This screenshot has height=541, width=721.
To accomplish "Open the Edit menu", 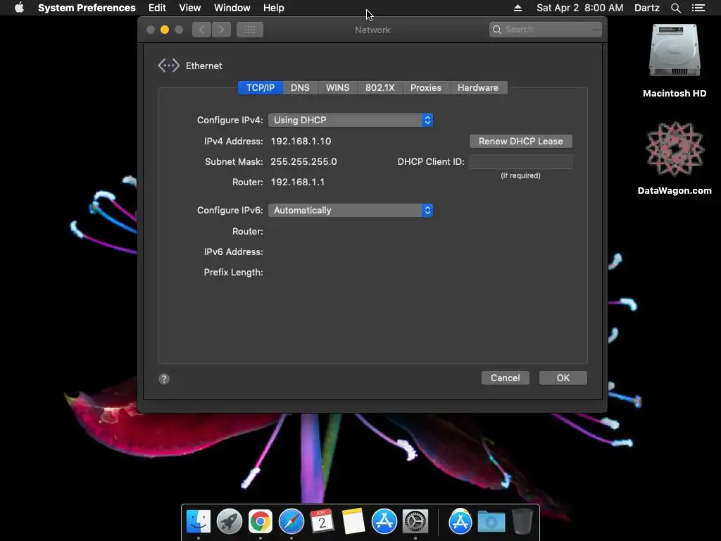I will click(157, 8).
